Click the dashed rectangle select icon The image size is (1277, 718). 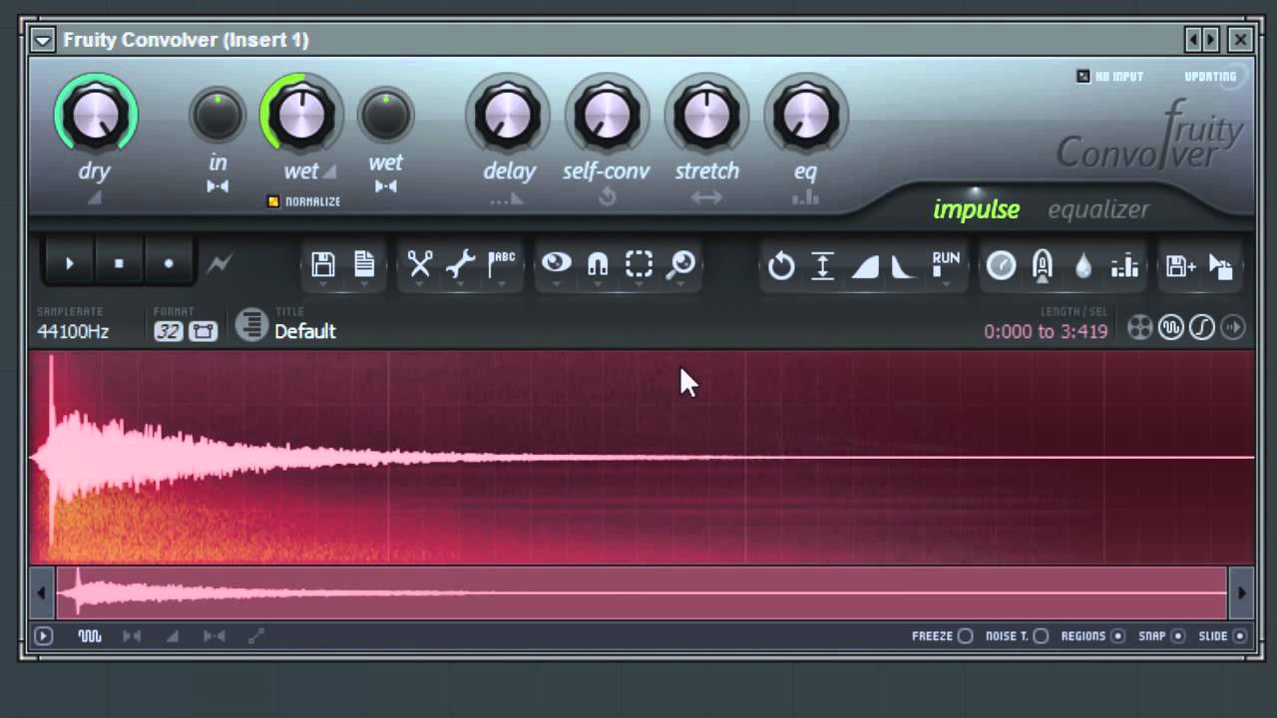tap(638, 263)
